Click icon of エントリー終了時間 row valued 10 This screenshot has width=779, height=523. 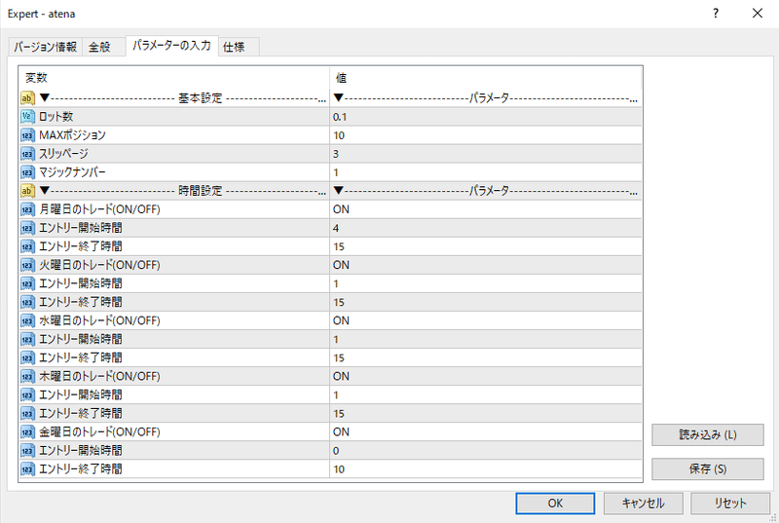pyautogui.click(x=27, y=468)
